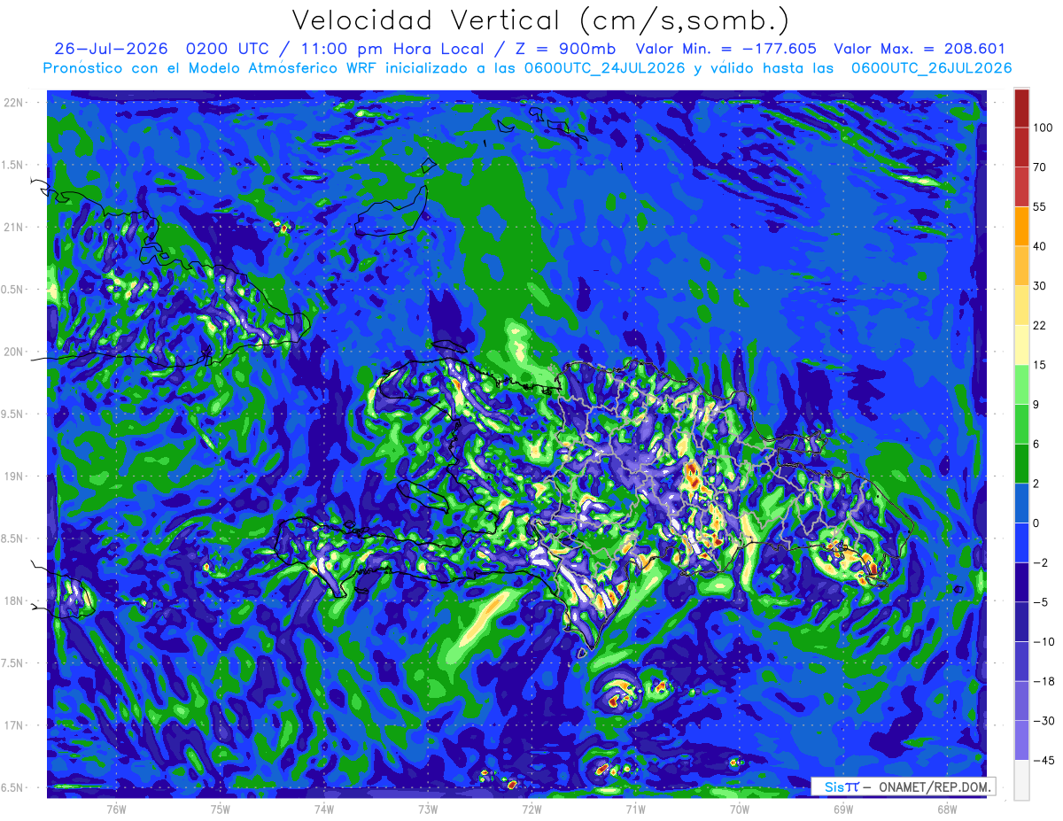Viewport: 1063px width, 821px height.
Task: Click "Valor Min. = -177.605" text
Action: point(726,49)
